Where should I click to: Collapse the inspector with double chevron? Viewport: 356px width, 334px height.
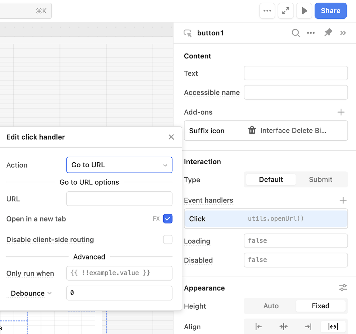click(343, 33)
